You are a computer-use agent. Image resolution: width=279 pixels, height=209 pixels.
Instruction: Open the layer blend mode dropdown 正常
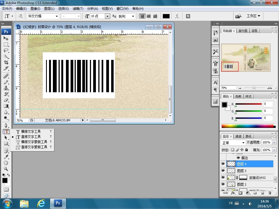pyautogui.click(x=233, y=143)
